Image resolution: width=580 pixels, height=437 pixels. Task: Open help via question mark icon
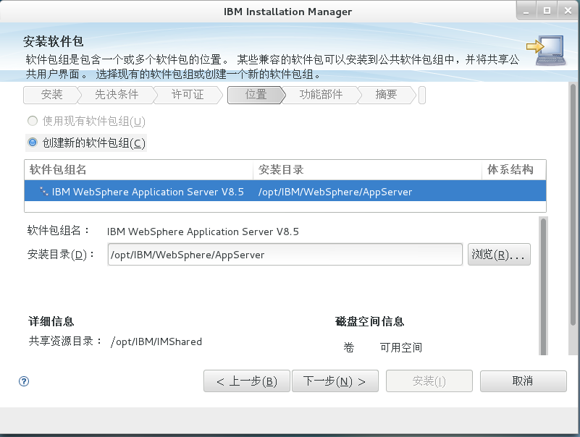[x=24, y=381]
